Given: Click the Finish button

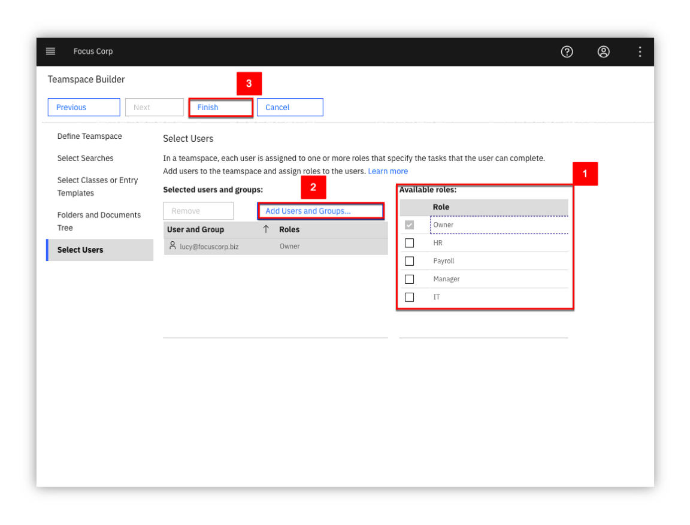Looking at the screenshot, I should pyautogui.click(x=220, y=107).
